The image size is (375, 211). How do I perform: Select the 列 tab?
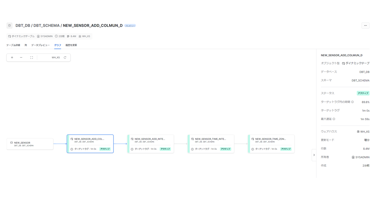coord(26,45)
